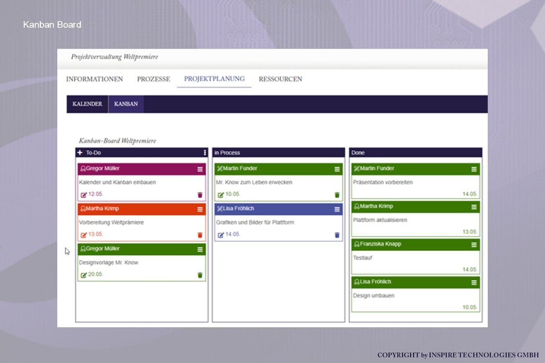This screenshot has width=545, height=363.
Task: Delete the 'Kalender und Kanban einbauen' card
Action: point(200,195)
